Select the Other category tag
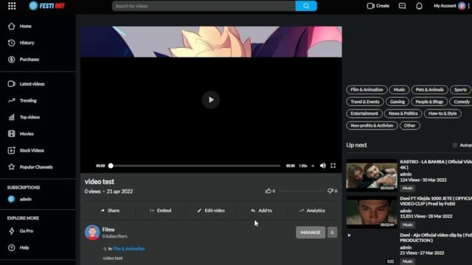Image resolution: width=472 pixels, height=265 pixels. pos(410,126)
